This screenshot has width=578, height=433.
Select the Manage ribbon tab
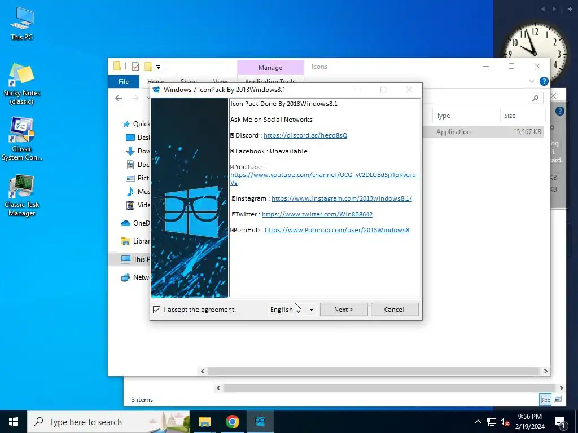pyautogui.click(x=270, y=68)
